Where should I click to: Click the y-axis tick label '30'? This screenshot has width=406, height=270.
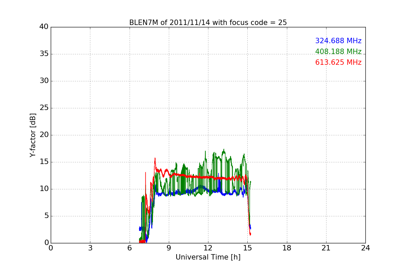coord(44,81)
